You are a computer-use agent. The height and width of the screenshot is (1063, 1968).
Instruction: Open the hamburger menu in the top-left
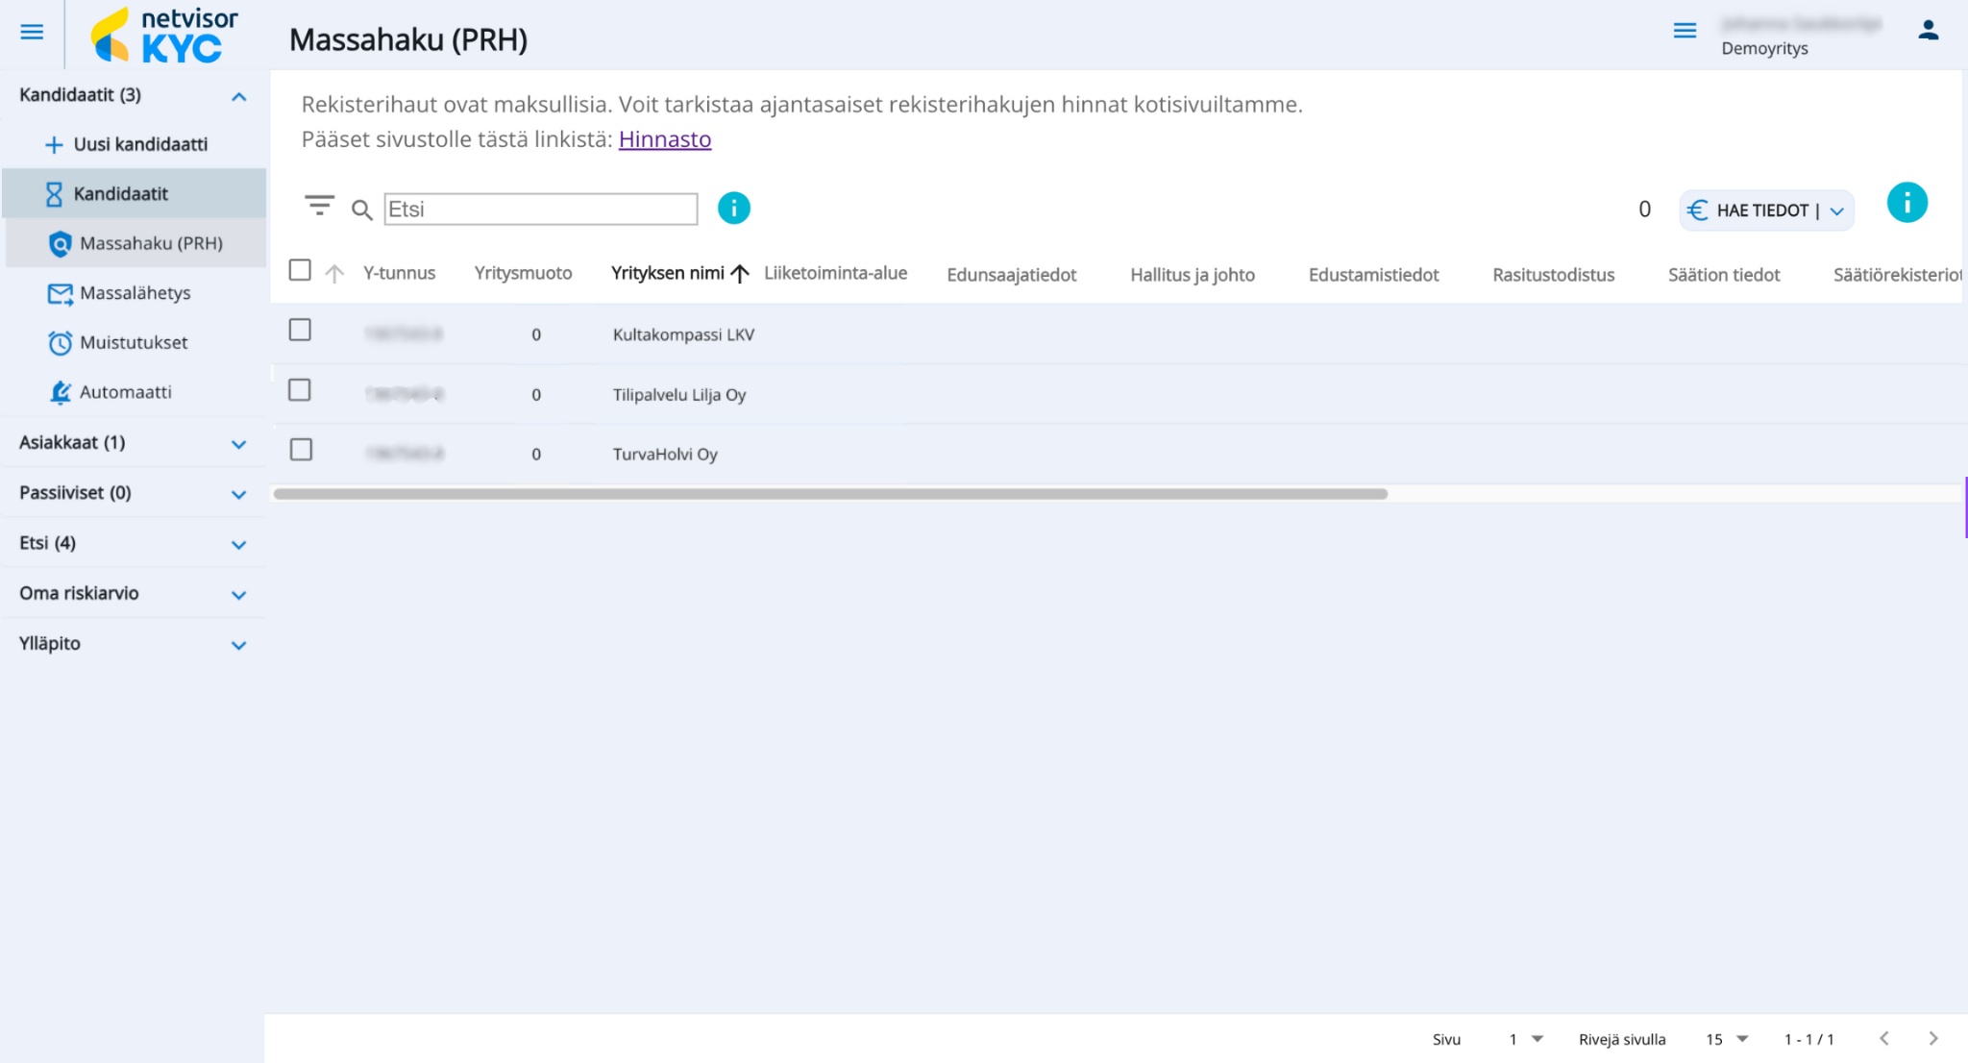32,32
